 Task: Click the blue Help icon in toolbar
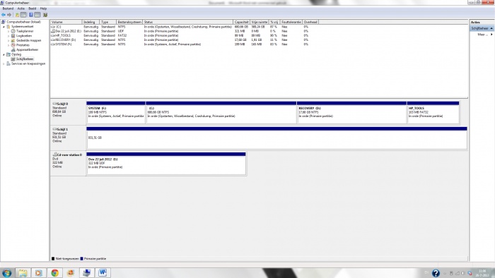click(31, 15)
